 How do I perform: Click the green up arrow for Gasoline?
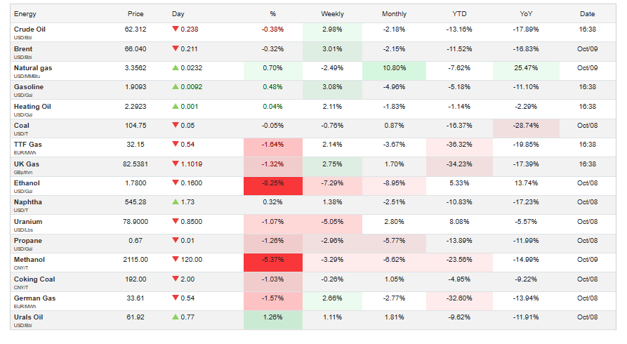point(175,87)
